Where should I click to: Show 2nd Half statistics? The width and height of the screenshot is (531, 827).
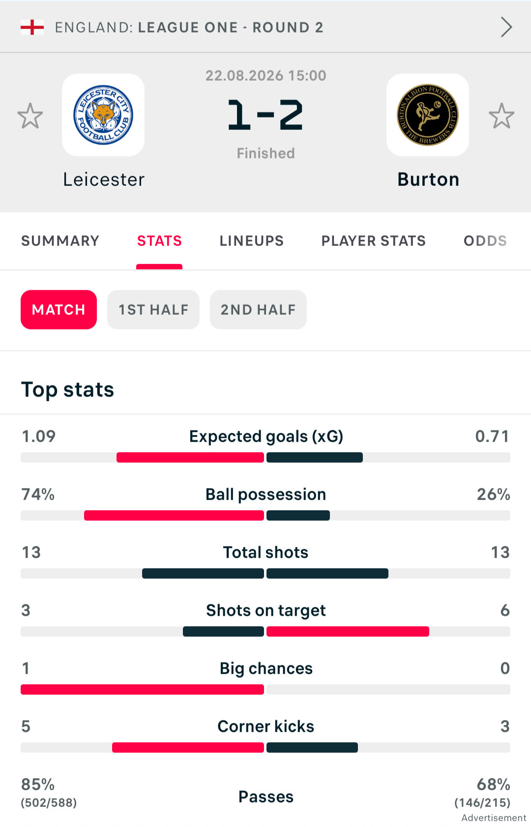258,310
